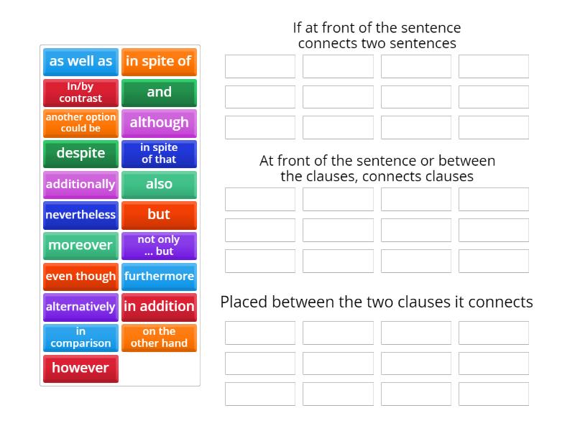Click the 'in spite of that' tile
This screenshot has height=431, width=575.
[x=159, y=154]
